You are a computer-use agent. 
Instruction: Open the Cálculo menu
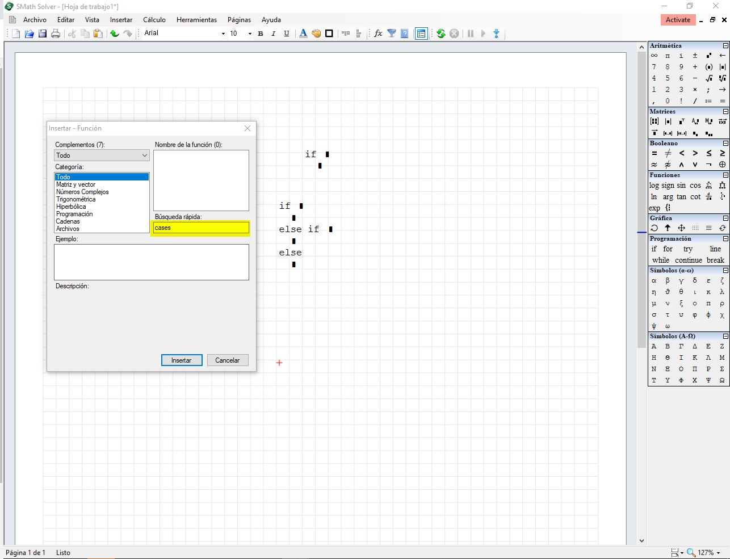click(154, 20)
